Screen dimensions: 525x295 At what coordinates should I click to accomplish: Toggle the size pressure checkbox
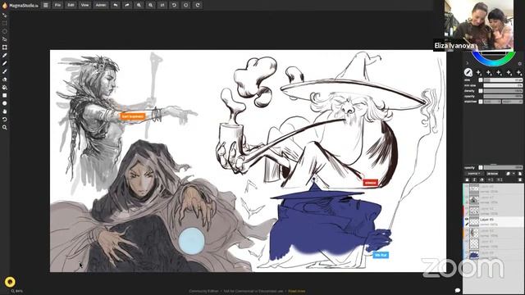click(x=481, y=80)
